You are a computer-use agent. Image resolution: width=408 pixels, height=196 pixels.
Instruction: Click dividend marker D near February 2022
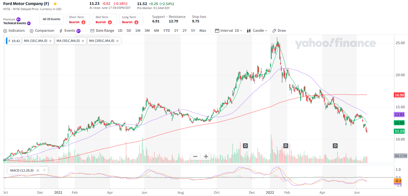(286, 146)
